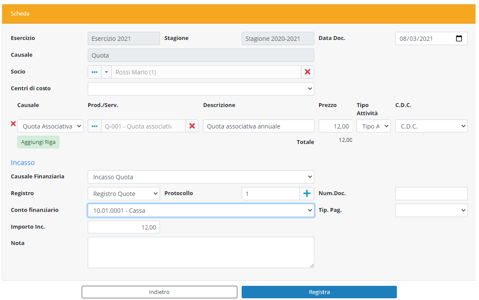
Task: Expand the Socio small arrow dropdown
Action: pyautogui.click(x=106, y=72)
